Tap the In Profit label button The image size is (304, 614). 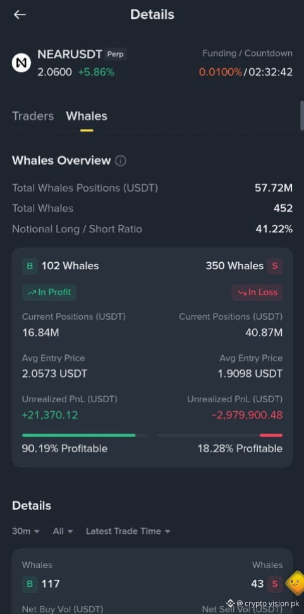(49, 292)
